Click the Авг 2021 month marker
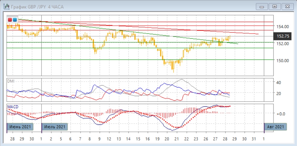 (x=275, y=126)
